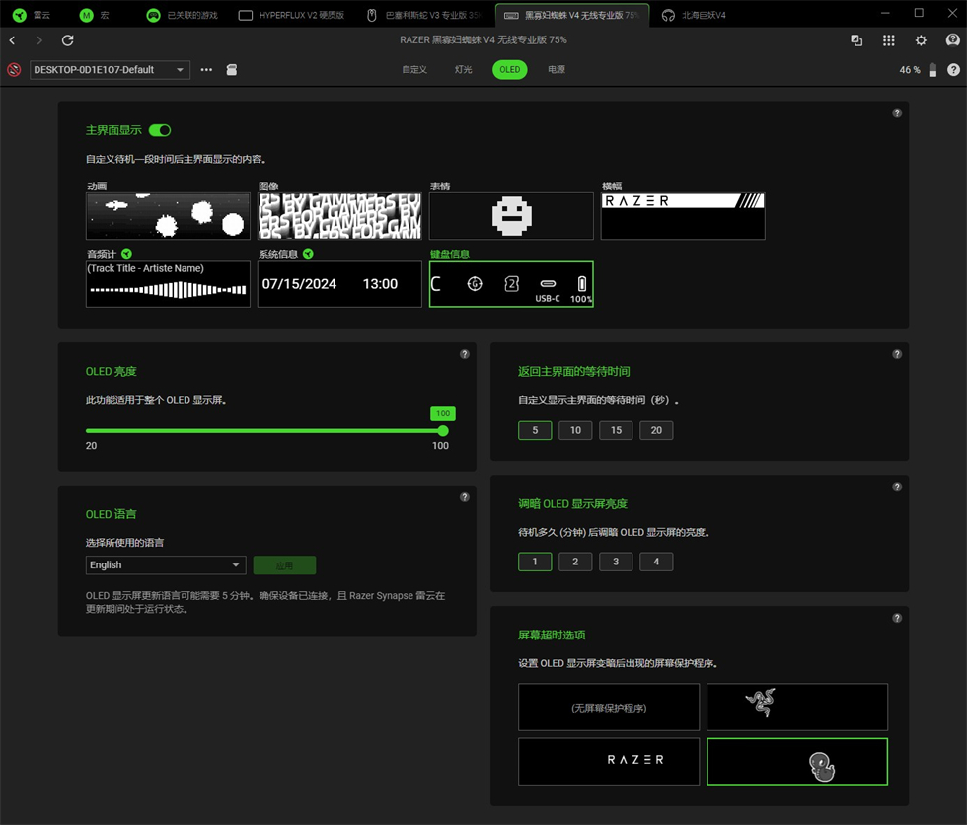Switch to the 雷云 tab
The image size is (967, 825).
32,15
